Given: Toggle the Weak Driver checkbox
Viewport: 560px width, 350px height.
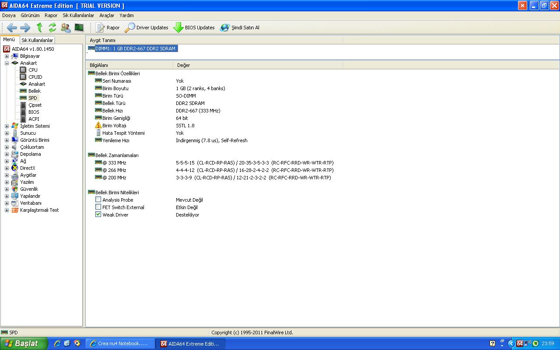Looking at the screenshot, I should (98, 214).
